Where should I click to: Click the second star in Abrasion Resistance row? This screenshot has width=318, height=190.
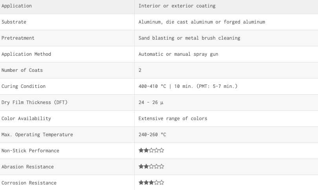(x=146, y=166)
